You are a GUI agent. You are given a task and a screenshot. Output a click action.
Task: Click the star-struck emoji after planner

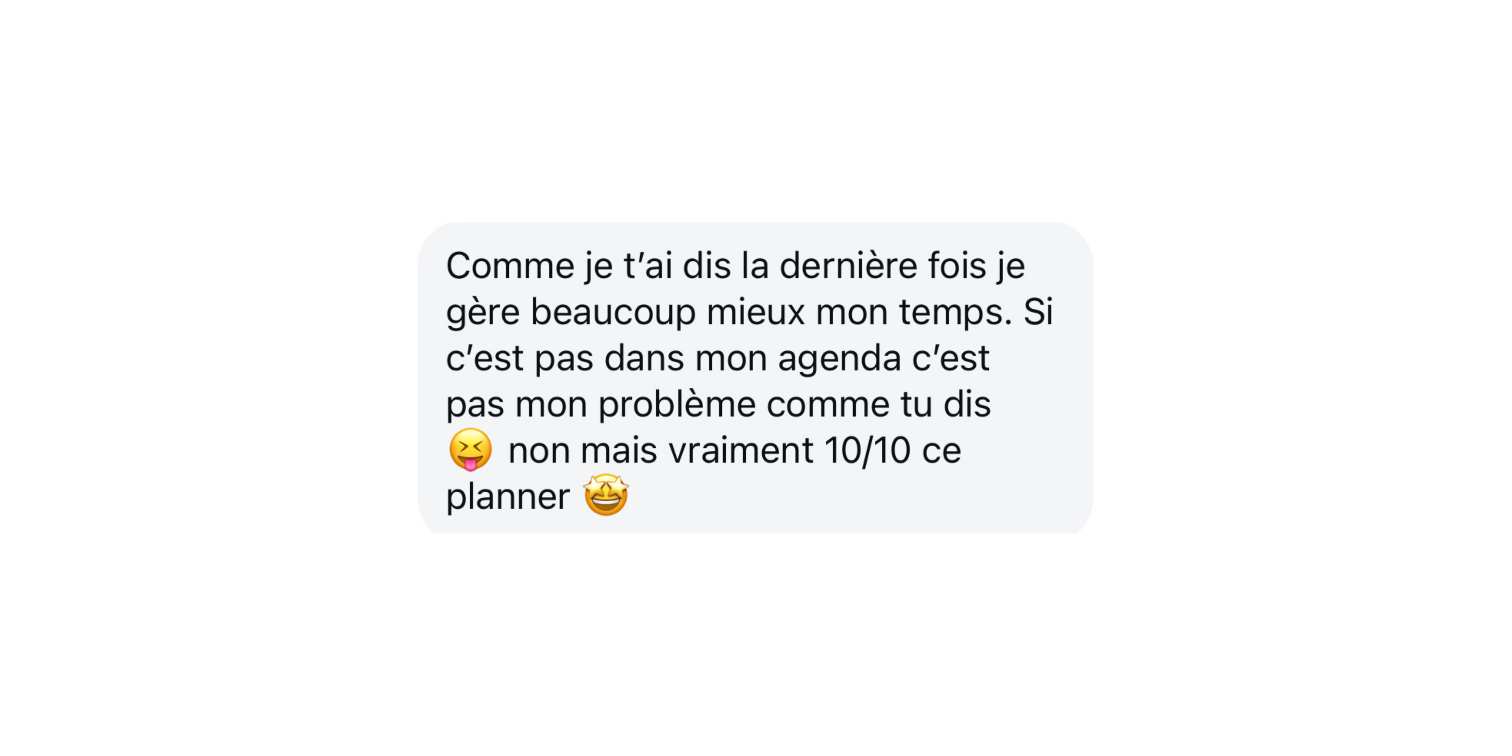click(606, 495)
